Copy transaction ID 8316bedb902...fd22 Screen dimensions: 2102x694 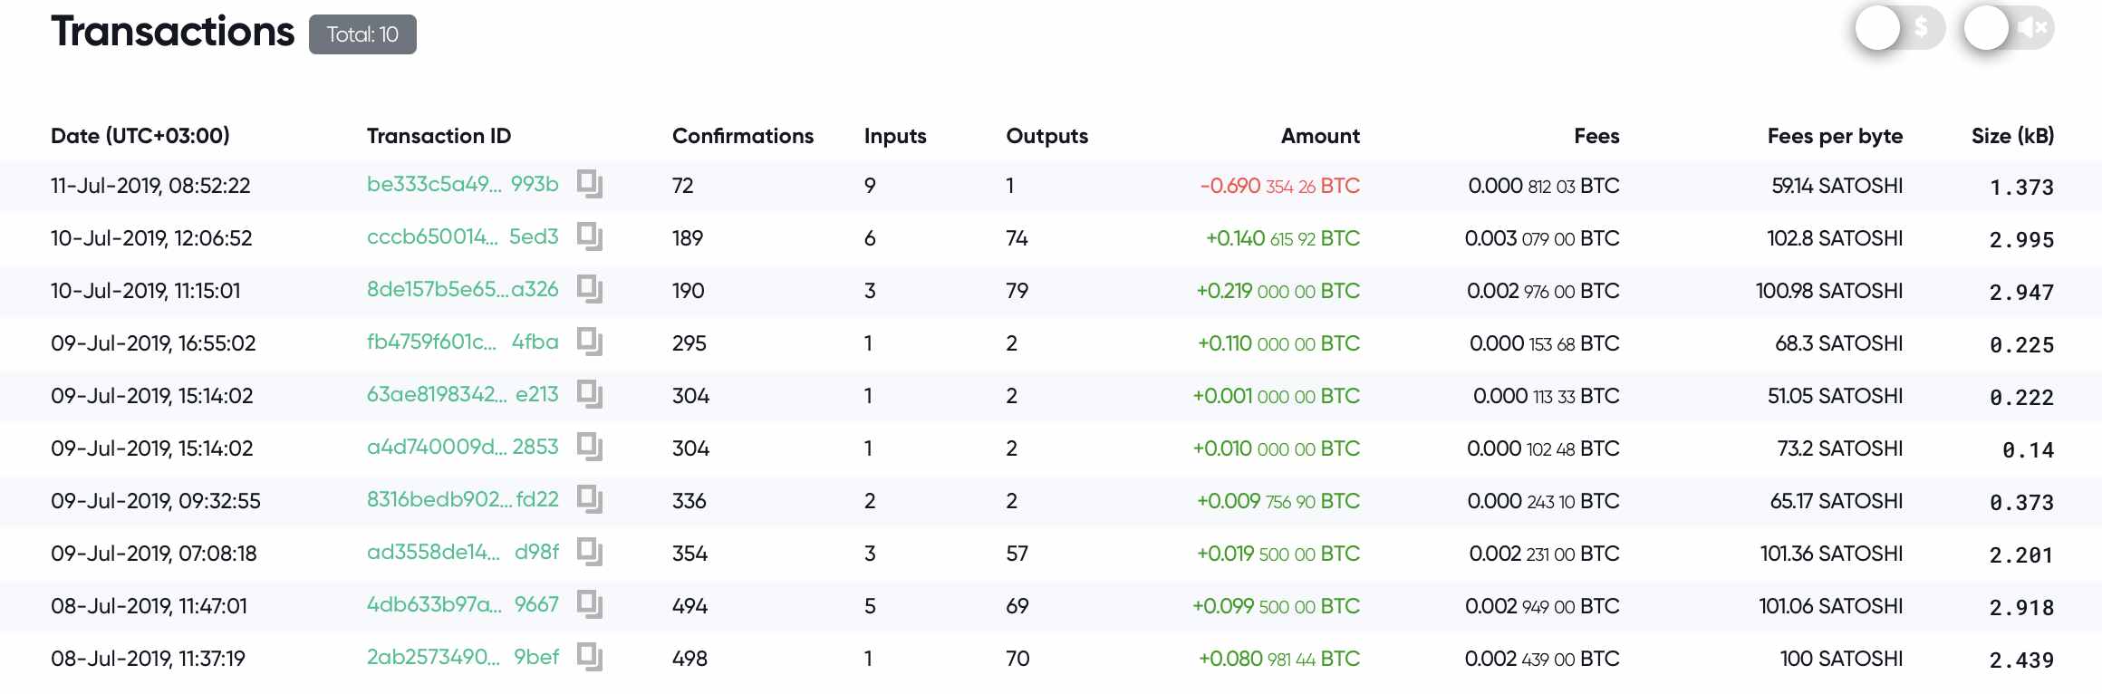click(x=590, y=500)
